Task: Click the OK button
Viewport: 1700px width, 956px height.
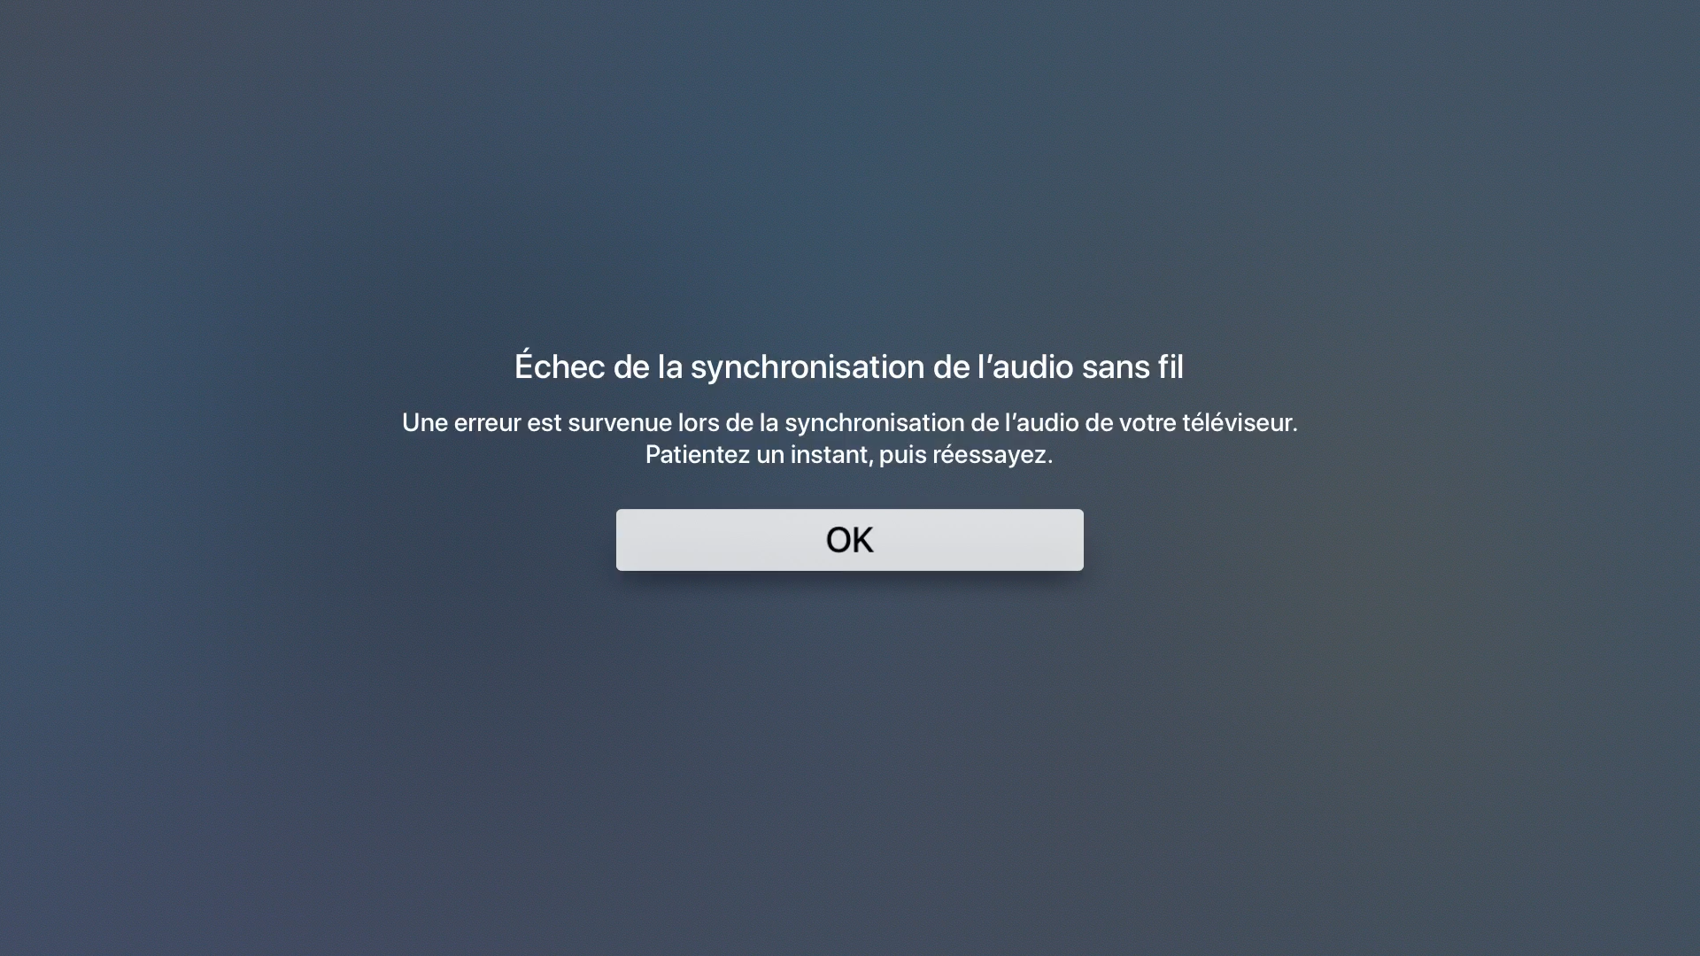Action: click(x=849, y=539)
